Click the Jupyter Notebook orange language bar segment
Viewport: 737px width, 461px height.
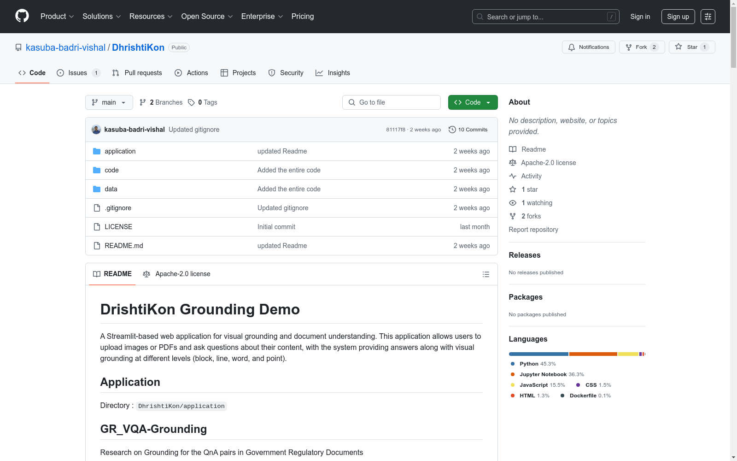click(593, 354)
